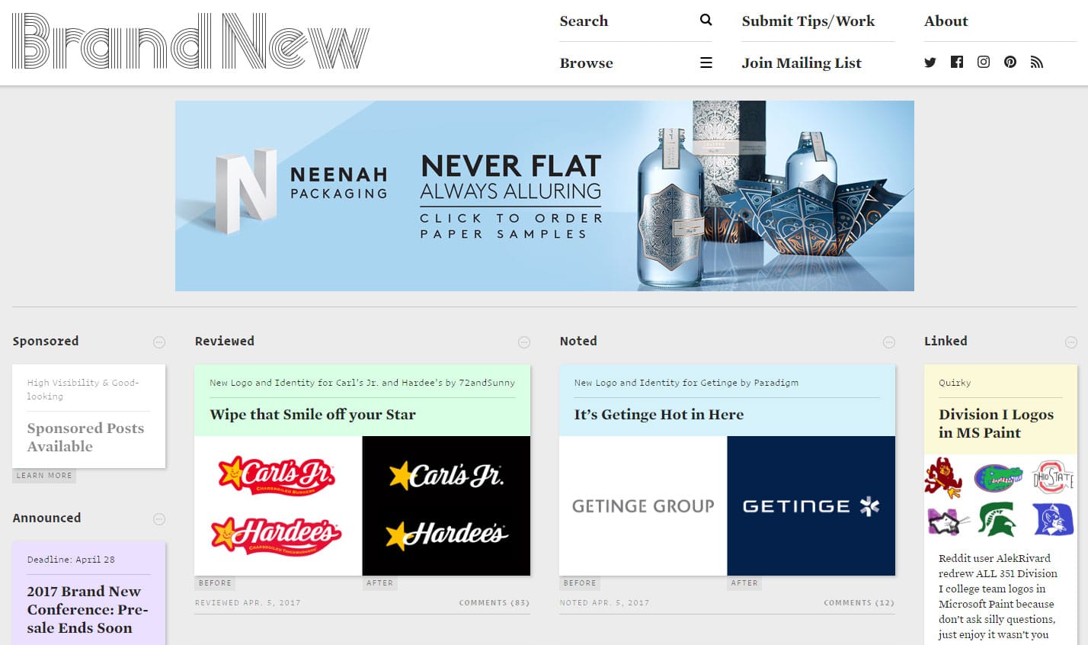Click 'High Visibility & Good-looking' text
Screen dimensions: 1088x645
[x=83, y=390]
